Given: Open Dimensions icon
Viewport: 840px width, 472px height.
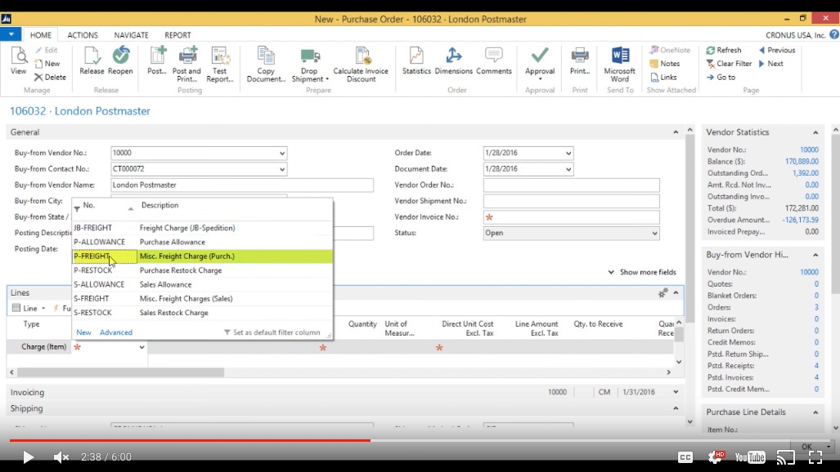Looking at the screenshot, I should click(x=454, y=60).
